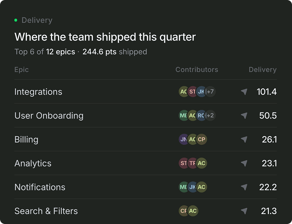Click the Contributors column header
This screenshot has width=292, height=224.
(197, 70)
